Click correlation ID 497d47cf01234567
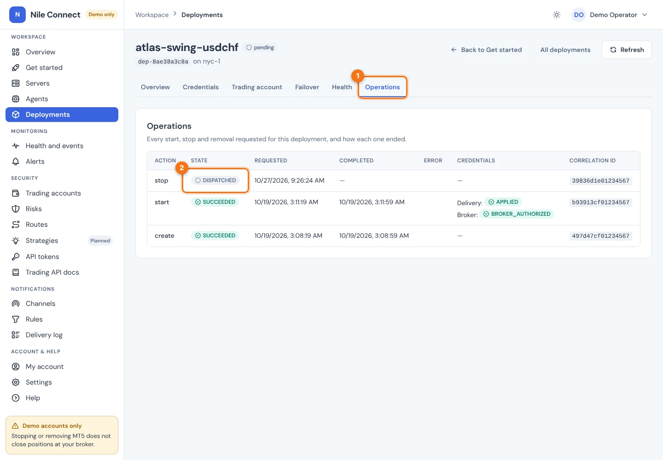Image resolution: width=663 pixels, height=460 pixels. pyautogui.click(x=600, y=236)
